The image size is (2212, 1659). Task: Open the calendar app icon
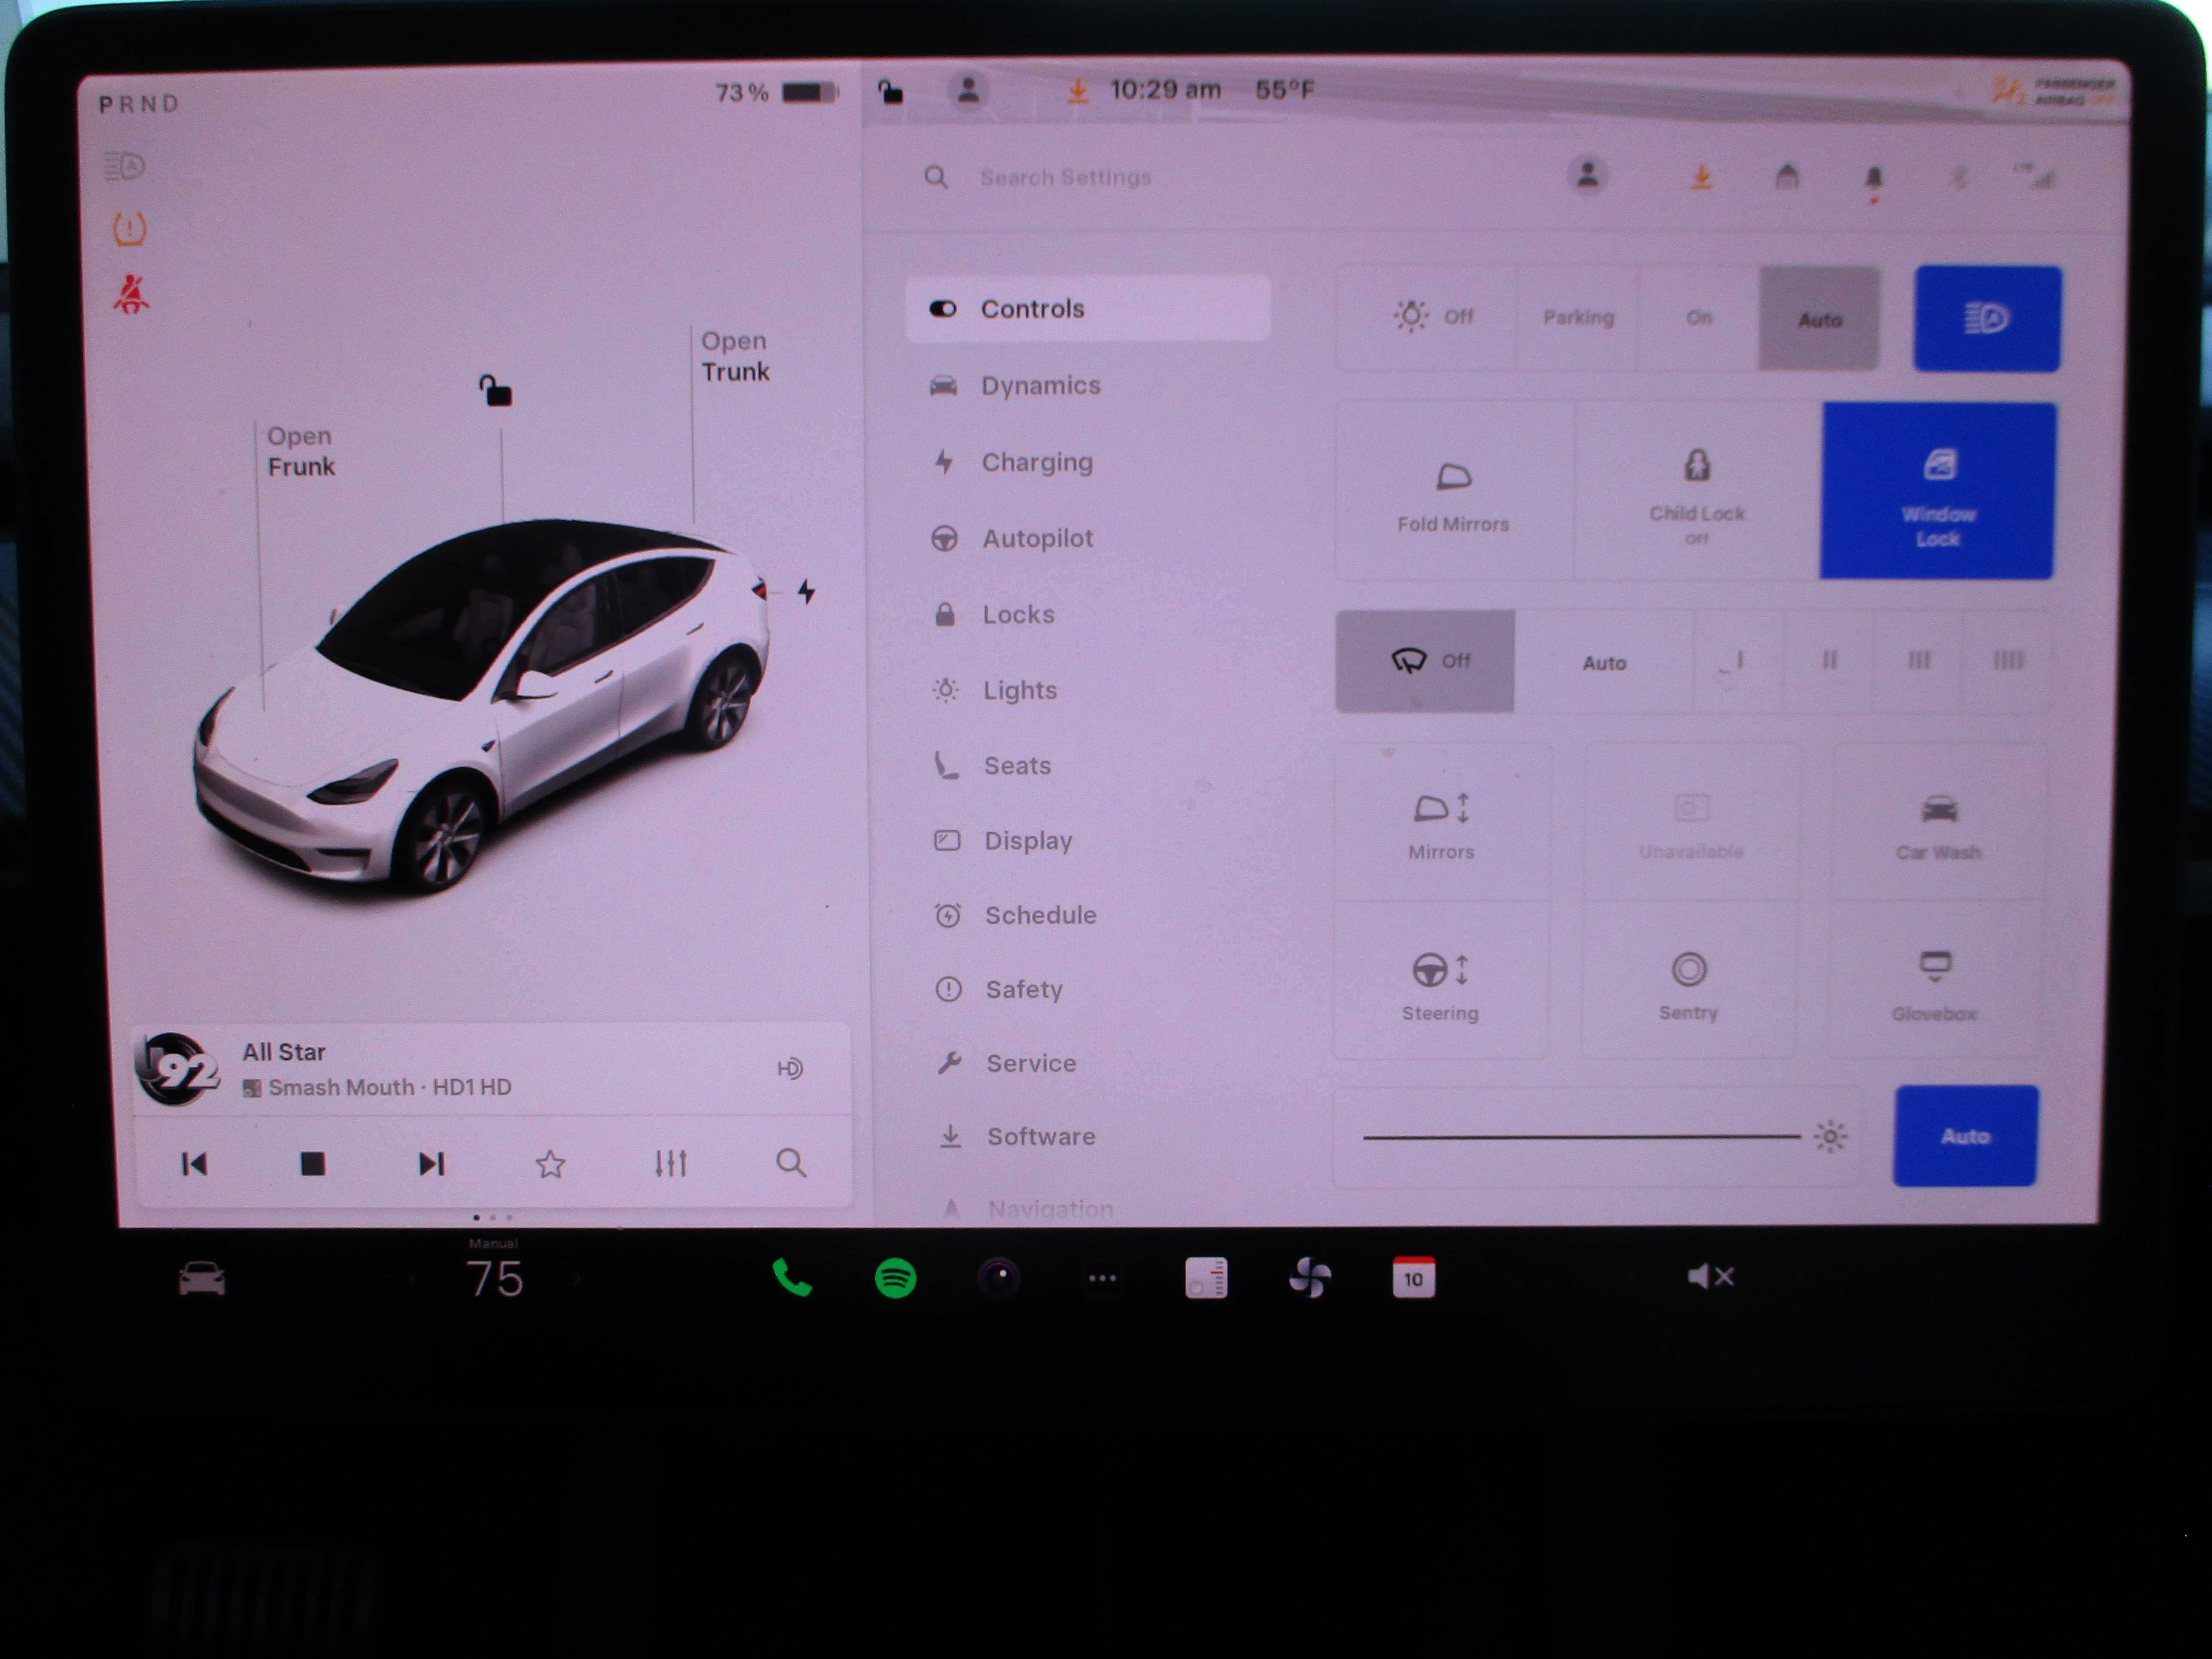click(x=1413, y=1278)
